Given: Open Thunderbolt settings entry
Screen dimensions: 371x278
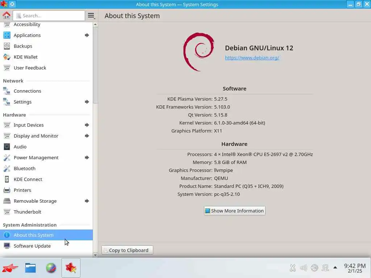Looking at the screenshot, I should (46, 212).
